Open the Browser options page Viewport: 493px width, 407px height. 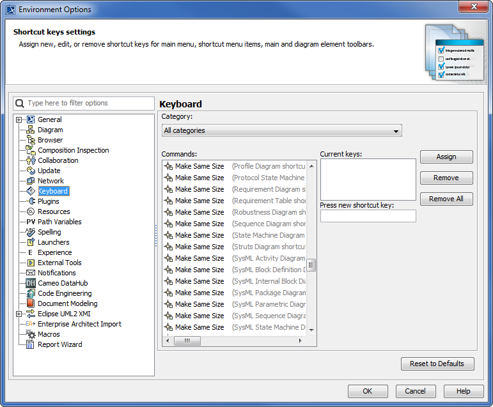[x=51, y=140]
